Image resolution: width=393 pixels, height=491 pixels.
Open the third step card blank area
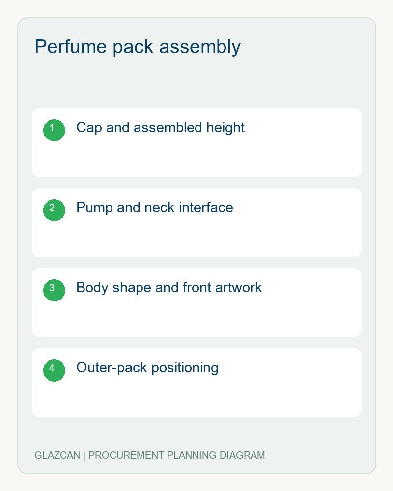pyautogui.click(x=196, y=318)
